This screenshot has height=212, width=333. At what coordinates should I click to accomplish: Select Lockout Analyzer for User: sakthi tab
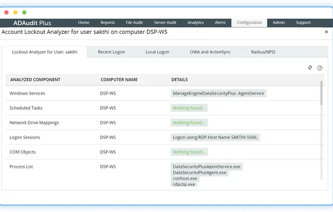pos(45,52)
